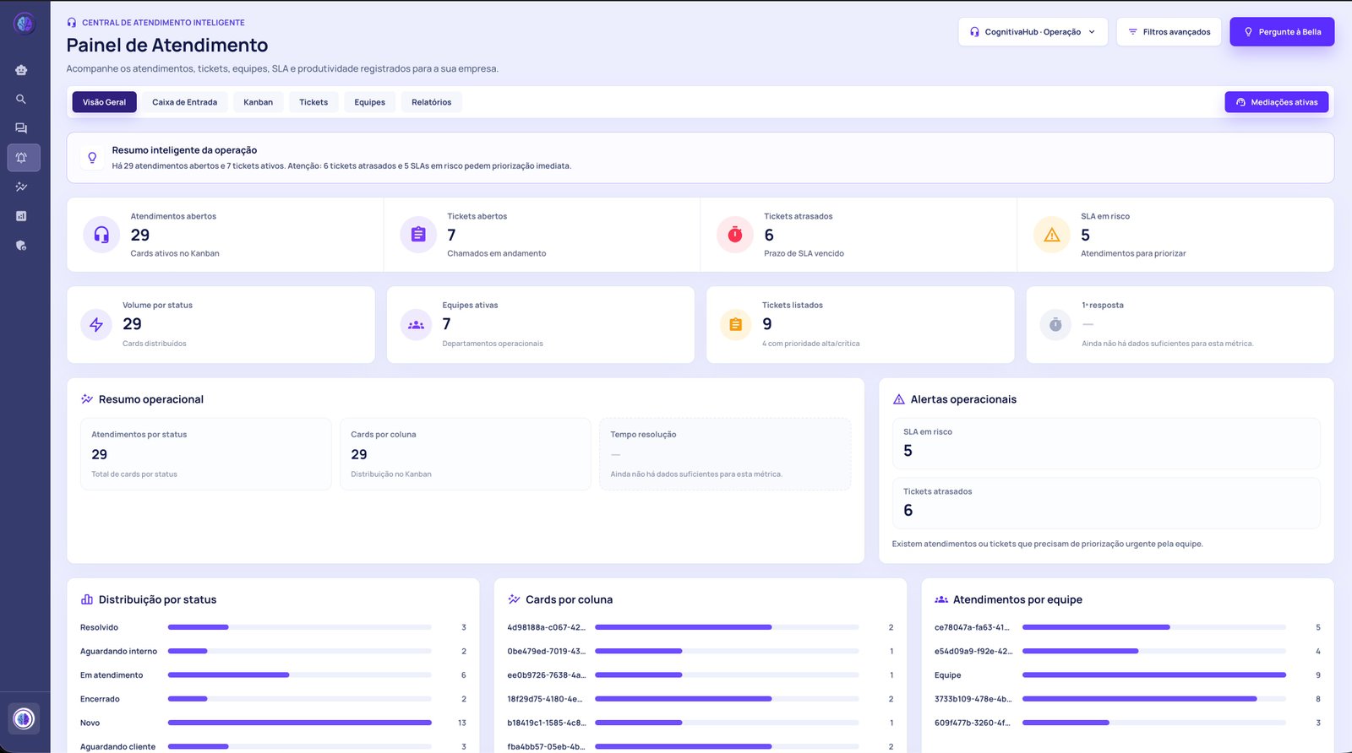Open the bar chart sidebar icon
Screen dimensions: 1352x753
pos(21,216)
